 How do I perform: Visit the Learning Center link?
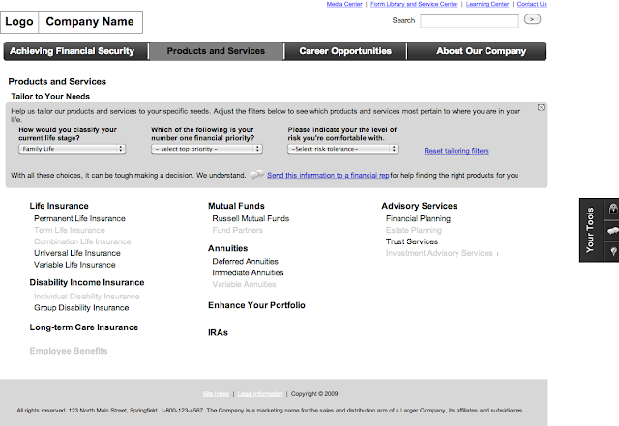tap(487, 4)
